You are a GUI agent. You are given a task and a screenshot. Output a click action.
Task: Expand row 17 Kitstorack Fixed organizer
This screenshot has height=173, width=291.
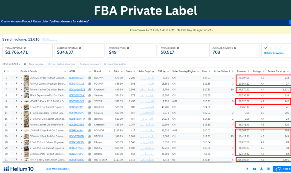[21, 125]
